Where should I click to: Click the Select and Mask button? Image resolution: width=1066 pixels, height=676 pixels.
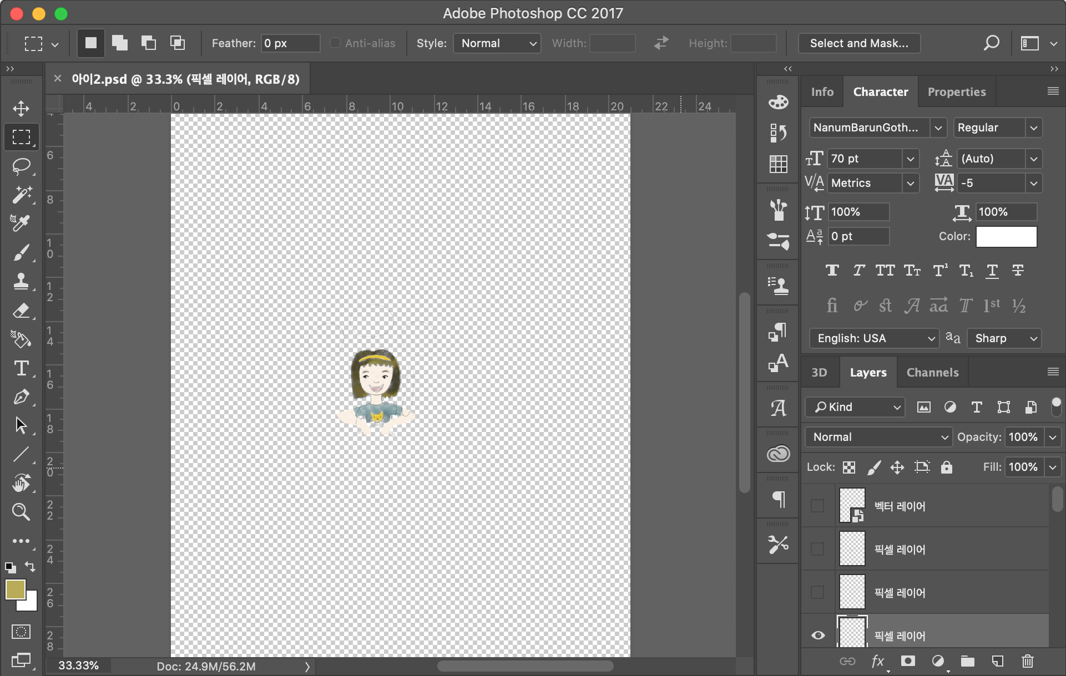coord(859,43)
